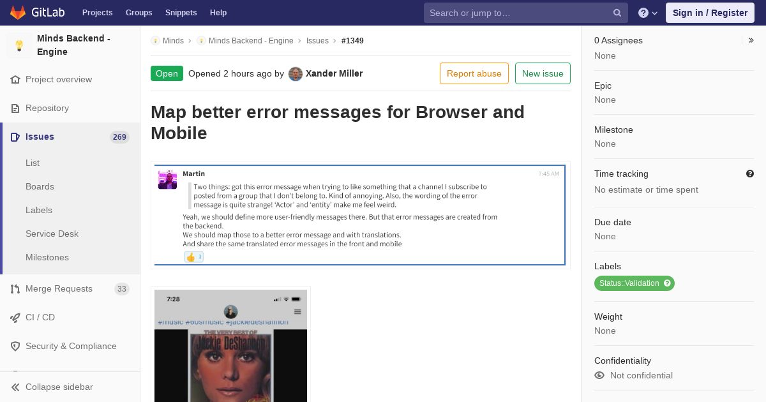This screenshot has height=402, width=766.
Task: Select Milestones under Issues
Action: (x=47, y=257)
